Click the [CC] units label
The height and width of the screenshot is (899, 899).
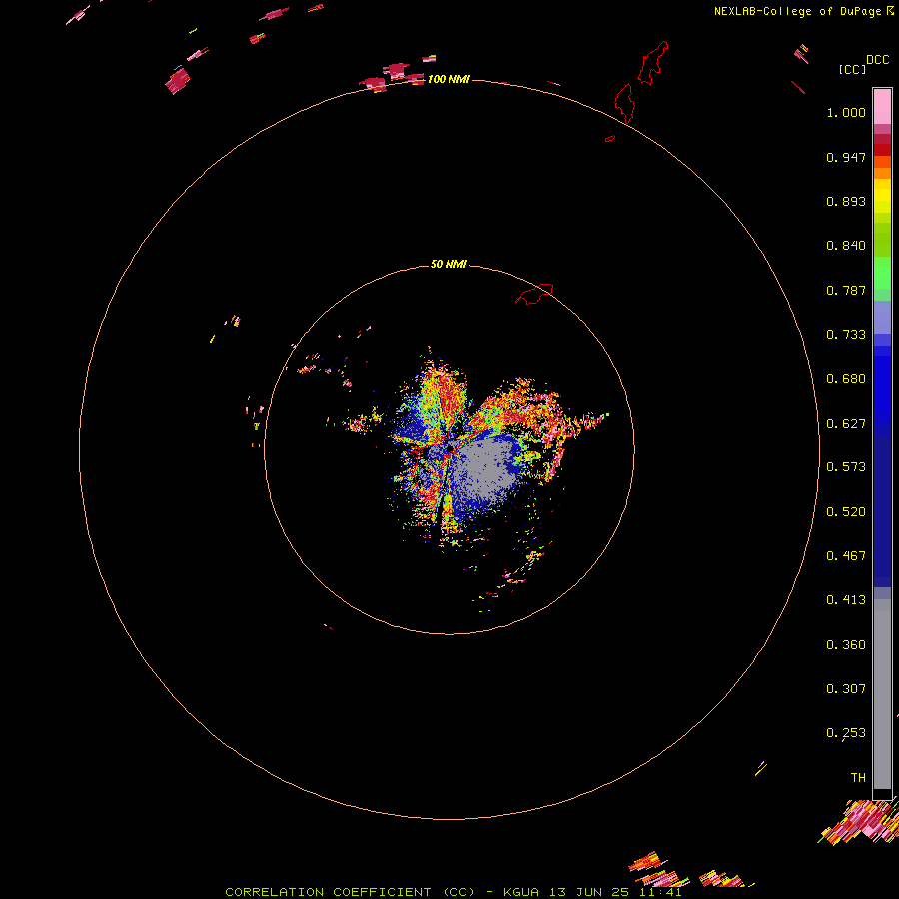852,69
